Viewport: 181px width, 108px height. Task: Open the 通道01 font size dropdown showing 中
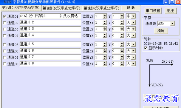click(x=134, y=16)
